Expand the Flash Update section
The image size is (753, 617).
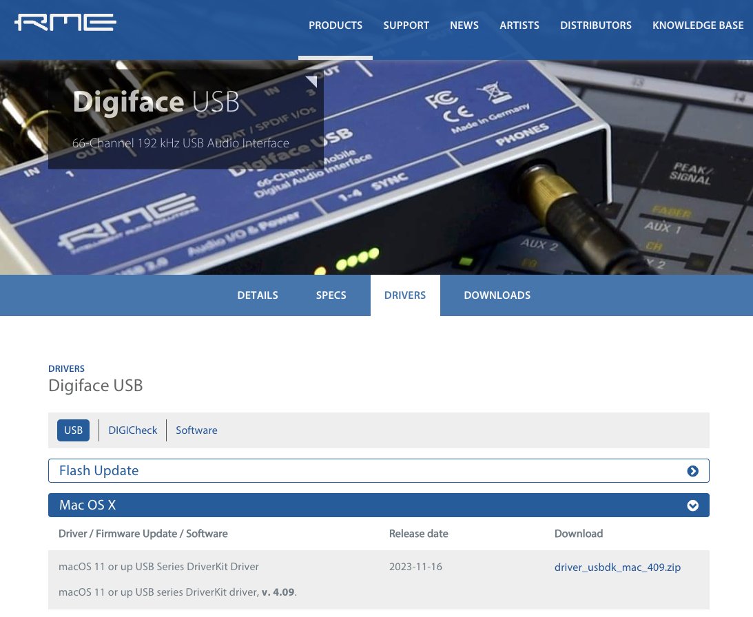tap(378, 471)
